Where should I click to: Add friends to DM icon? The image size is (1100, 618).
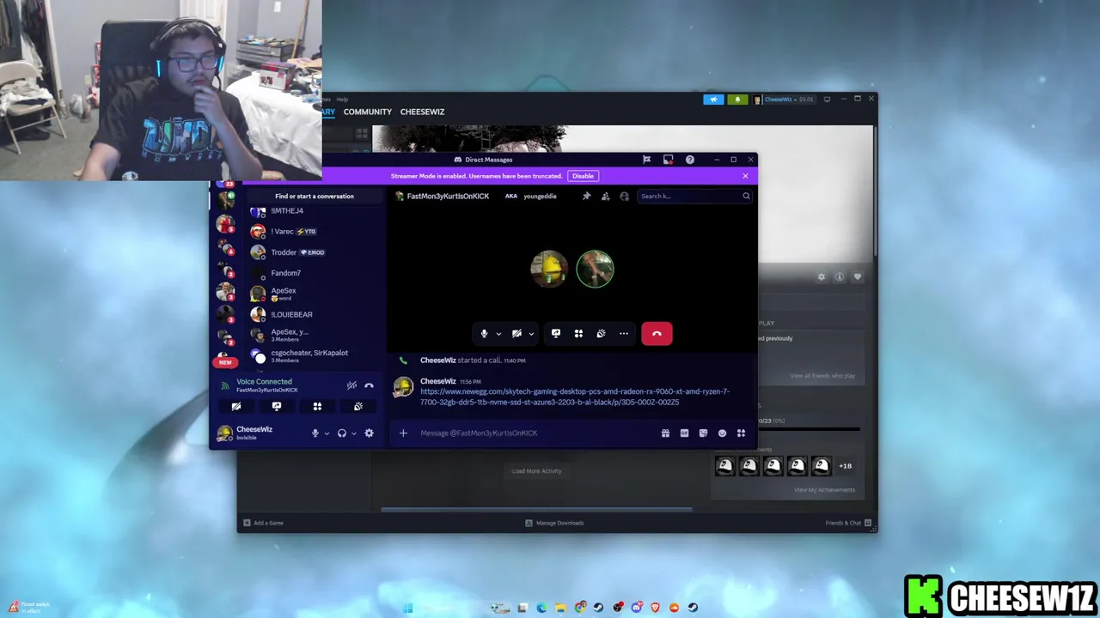605,197
